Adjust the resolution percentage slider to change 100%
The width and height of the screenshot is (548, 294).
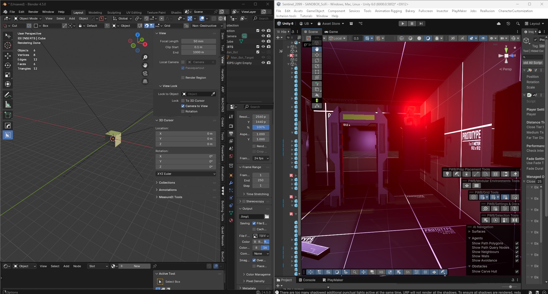(260, 127)
